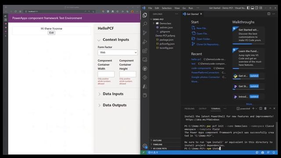The height and width of the screenshot is (158, 281).
Task: Open the View menu in VS Code
Action: [x=177, y=8]
